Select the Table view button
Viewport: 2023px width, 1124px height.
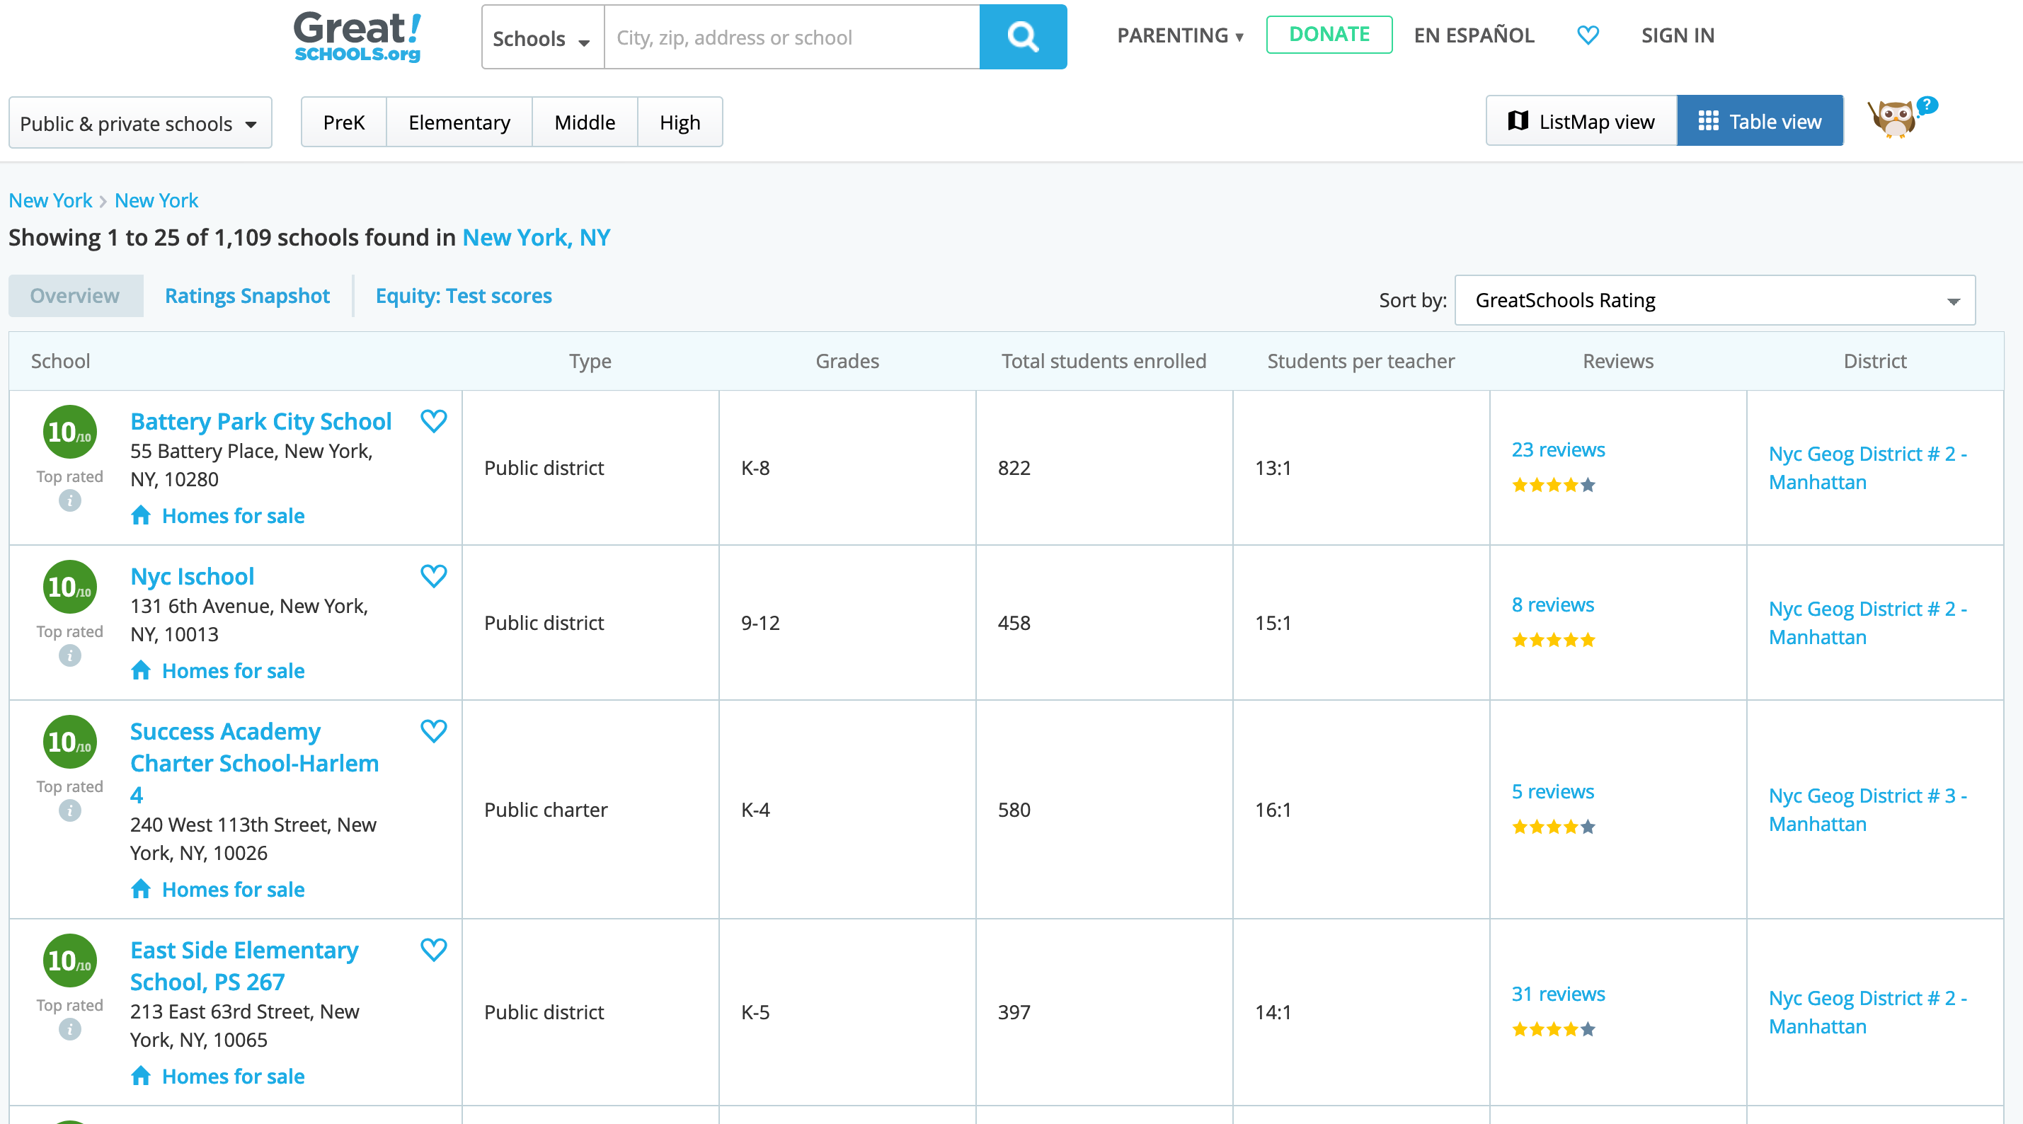pyautogui.click(x=1760, y=121)
